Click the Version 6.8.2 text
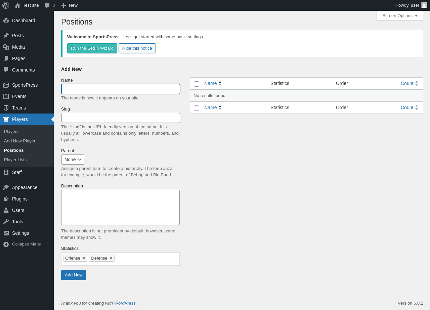Viewport: 430px width, 310px height. coord(411,303)
